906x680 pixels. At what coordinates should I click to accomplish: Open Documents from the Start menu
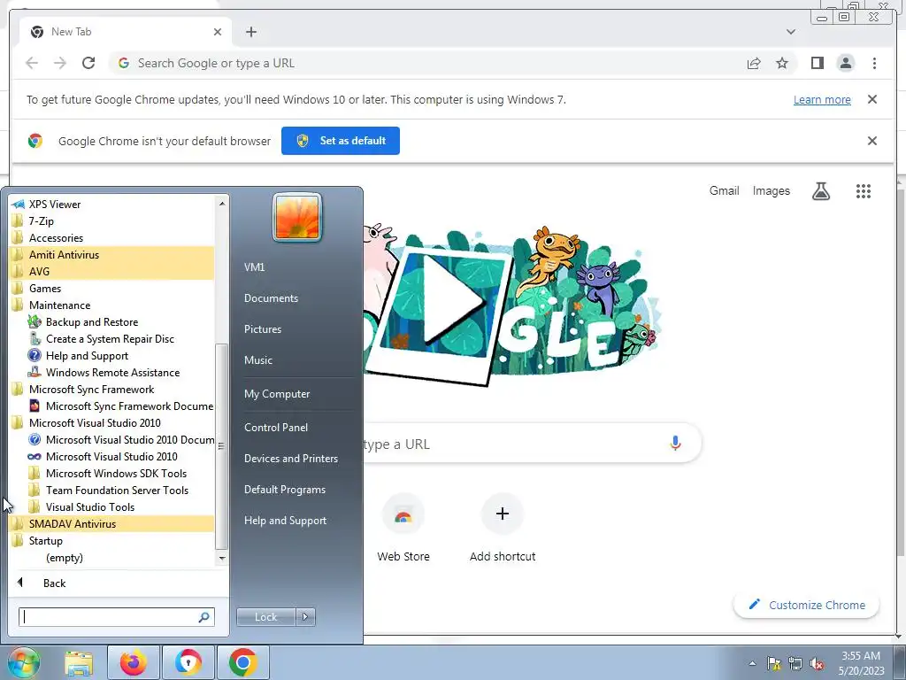271,297
